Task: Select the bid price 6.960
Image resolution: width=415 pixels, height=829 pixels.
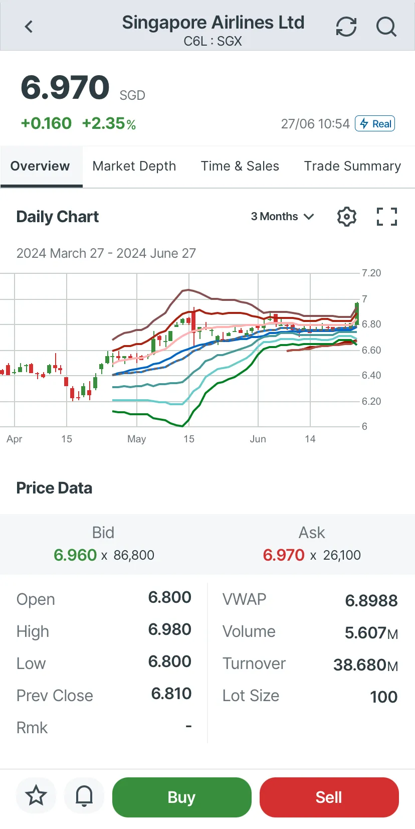Action: click(x=75, y=555)
